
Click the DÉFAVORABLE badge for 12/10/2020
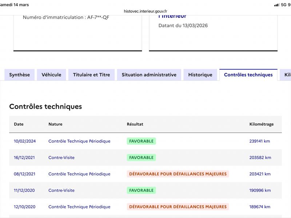[x=178, y=207]
